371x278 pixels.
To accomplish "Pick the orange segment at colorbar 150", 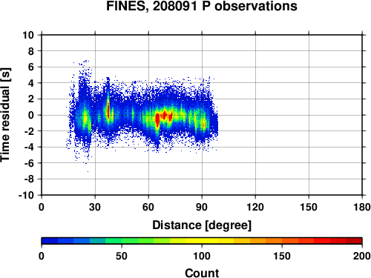I will [x=282, y=241].
